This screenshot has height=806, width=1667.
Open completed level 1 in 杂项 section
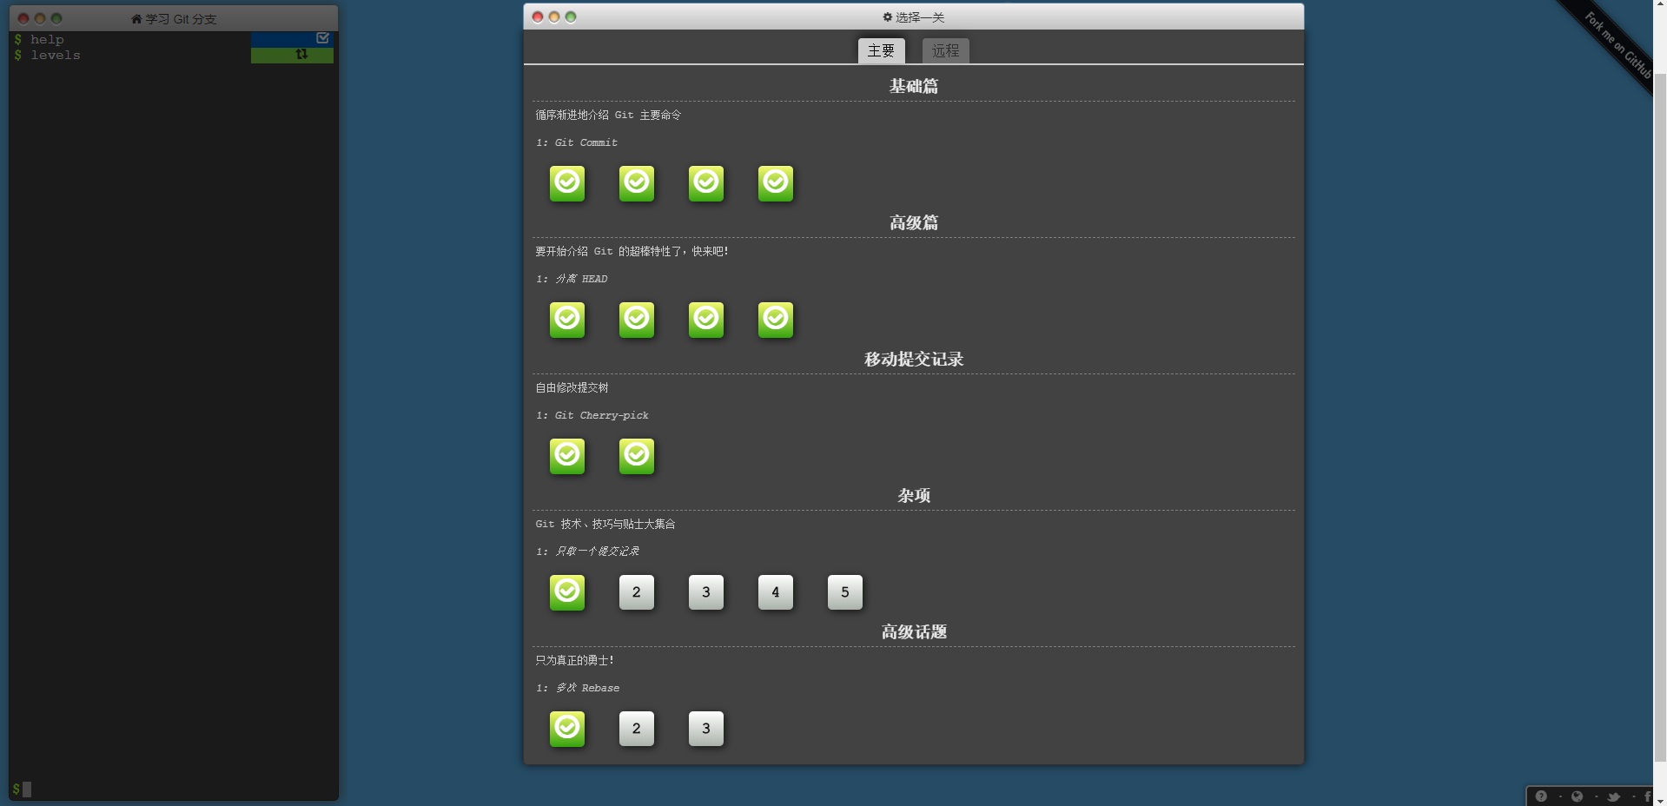tap(567, 592)
